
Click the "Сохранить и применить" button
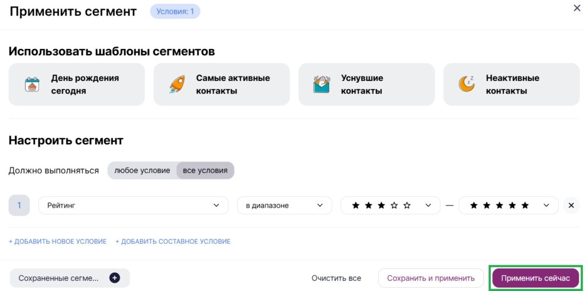[x=431, y=278]
